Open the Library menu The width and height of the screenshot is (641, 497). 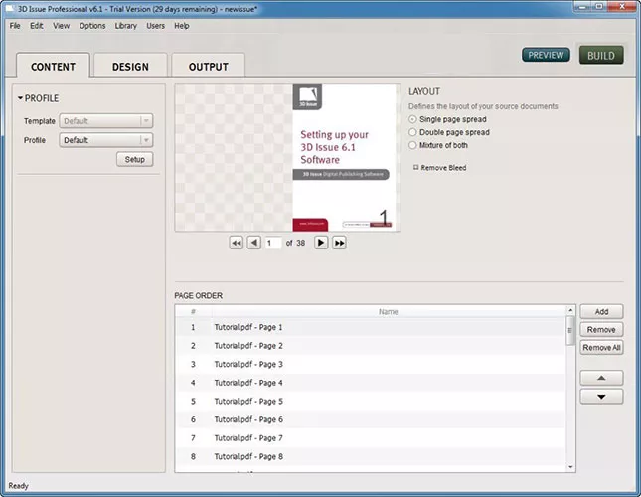125,26
